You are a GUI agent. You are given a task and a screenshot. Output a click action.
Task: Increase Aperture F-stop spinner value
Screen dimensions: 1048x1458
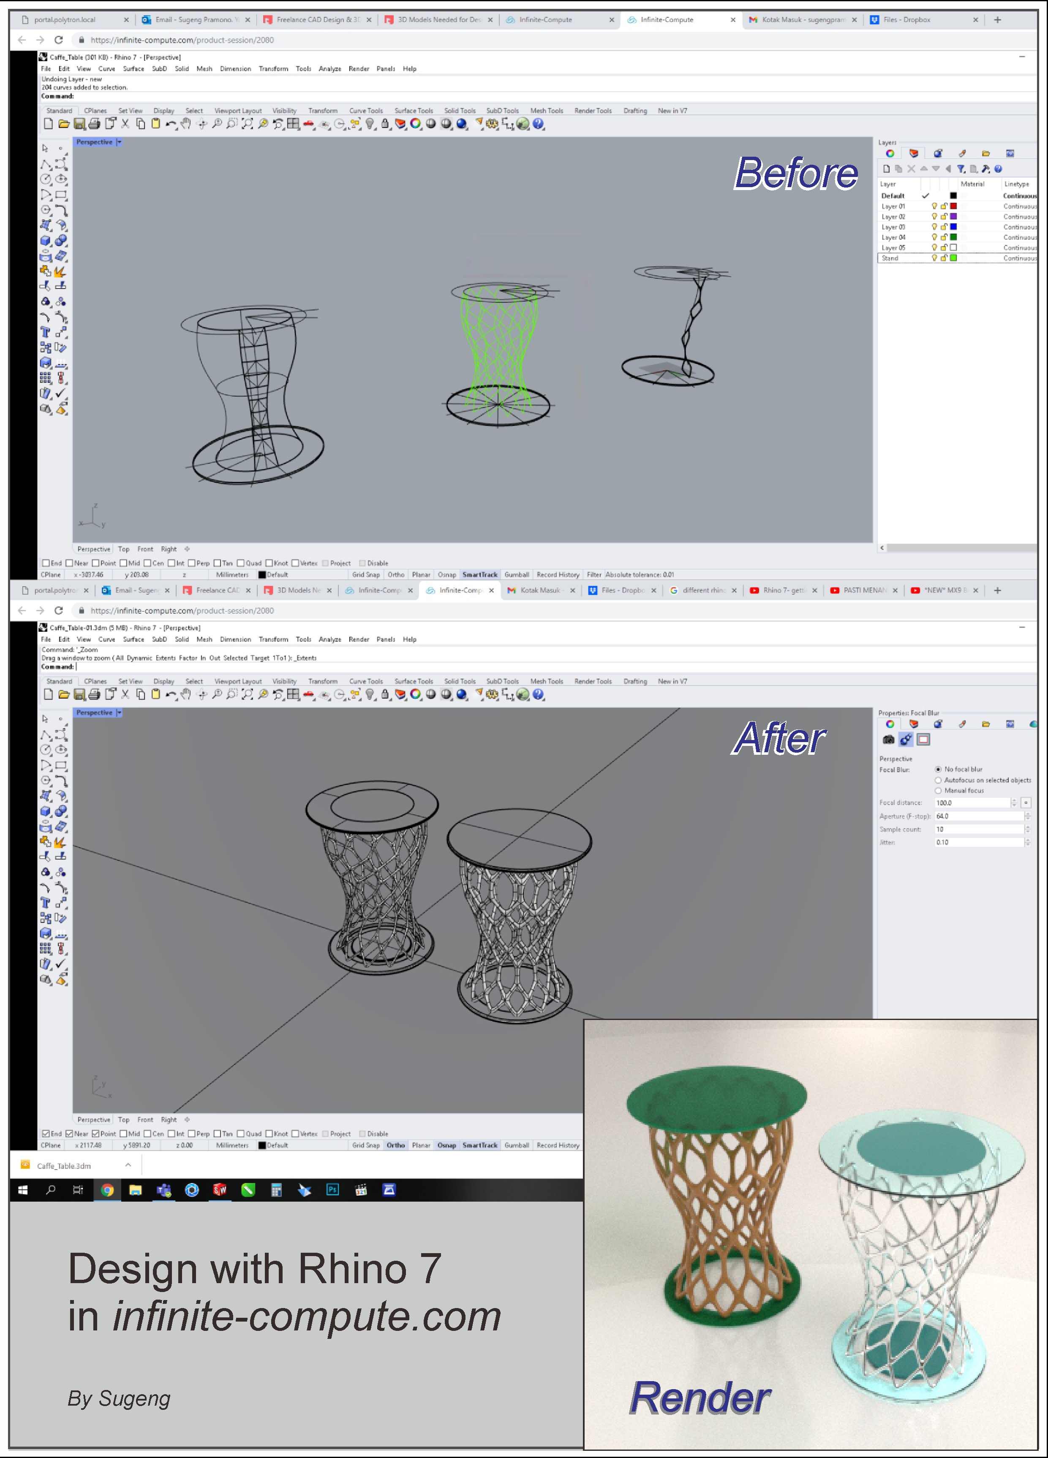click(1027, 814)
